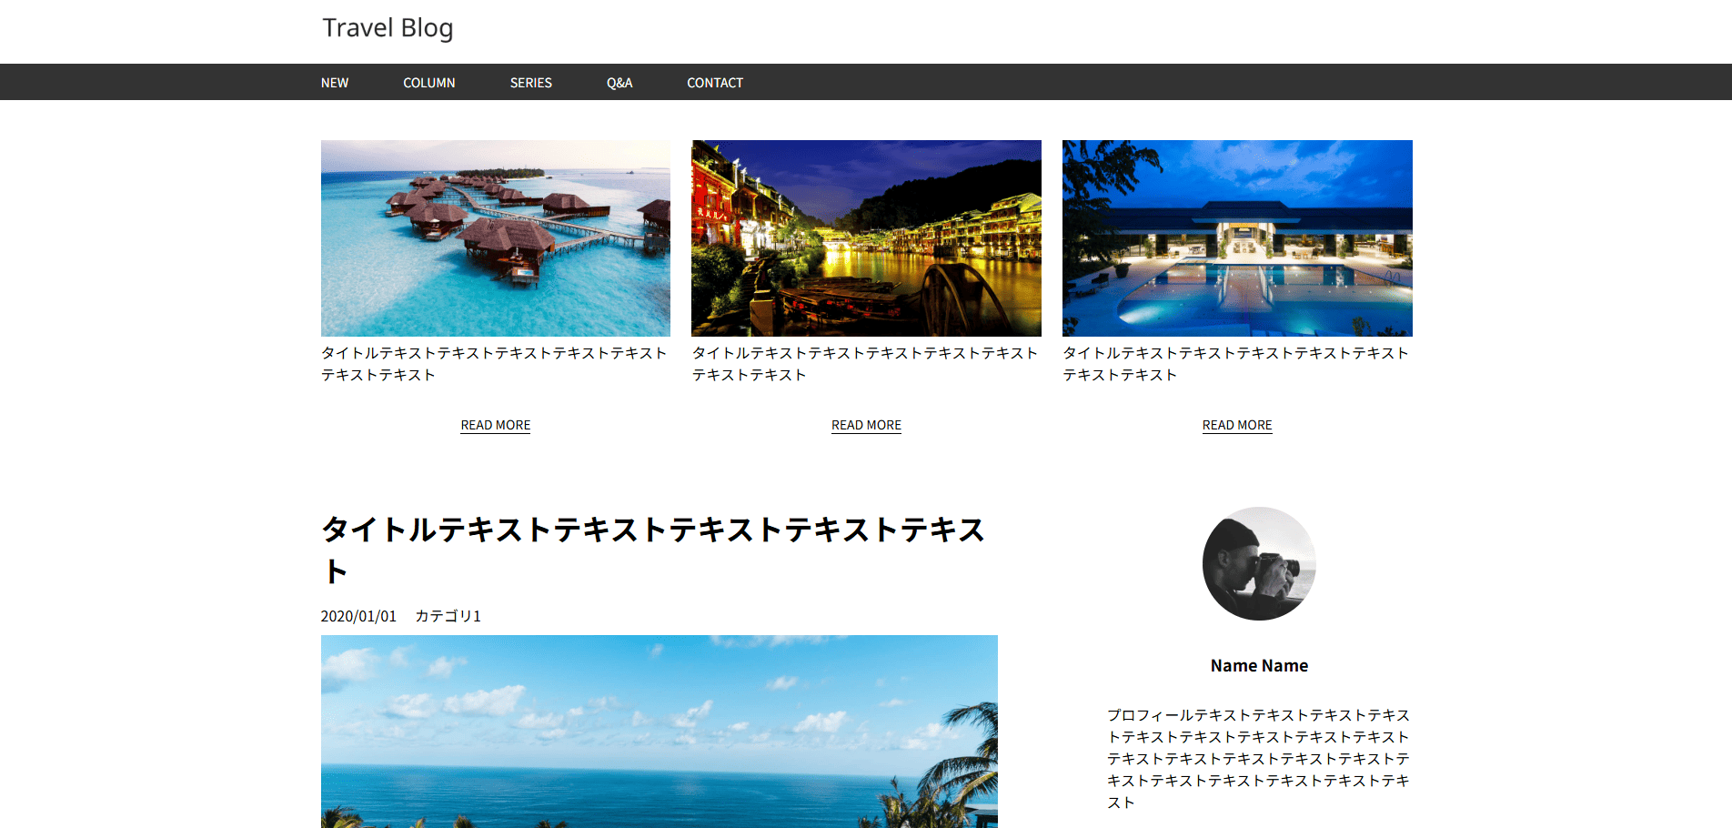This screenshot has height=828, width=1732.
Task: Click the Name Name author heading
Action: (x=1259, y=666)
